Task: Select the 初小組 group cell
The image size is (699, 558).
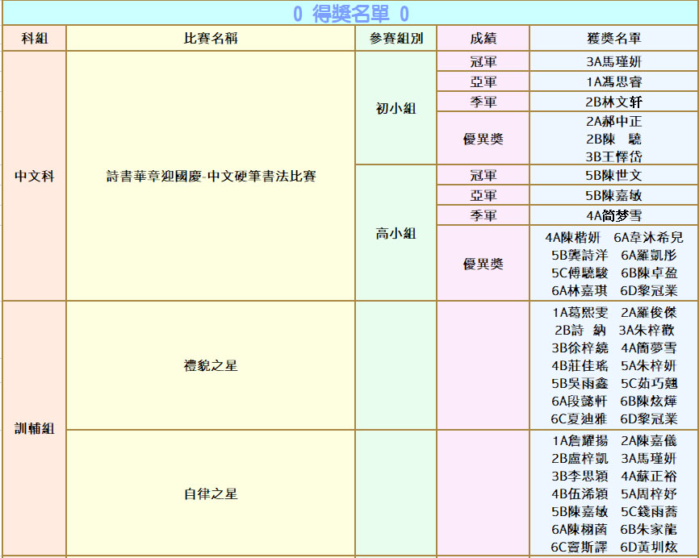Action: (x=396, y=109)
